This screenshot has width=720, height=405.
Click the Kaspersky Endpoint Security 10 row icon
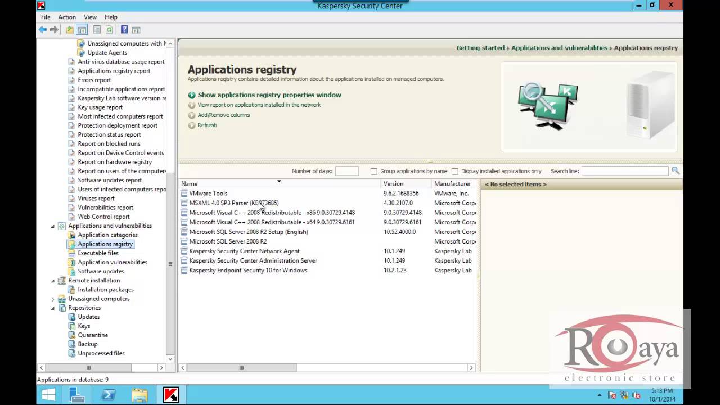point(184,271)
